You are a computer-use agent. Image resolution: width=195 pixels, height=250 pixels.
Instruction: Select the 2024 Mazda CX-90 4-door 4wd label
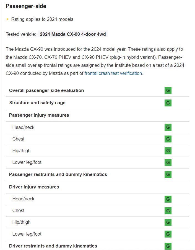pyautogui.click(x=73, y=34)
